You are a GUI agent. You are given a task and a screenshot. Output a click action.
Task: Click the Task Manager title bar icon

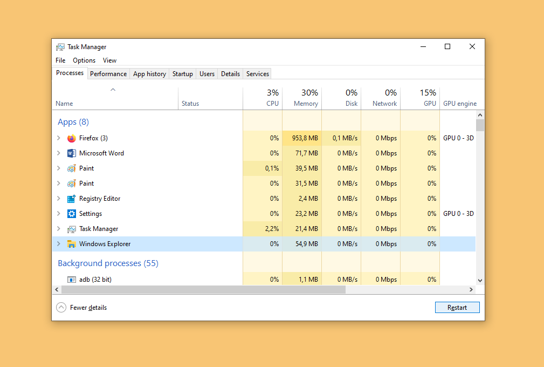pos(60,47)
